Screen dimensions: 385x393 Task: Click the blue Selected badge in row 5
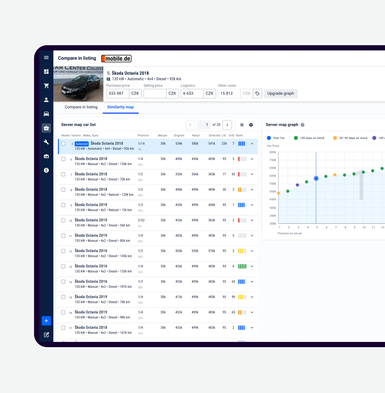point(82,144)
